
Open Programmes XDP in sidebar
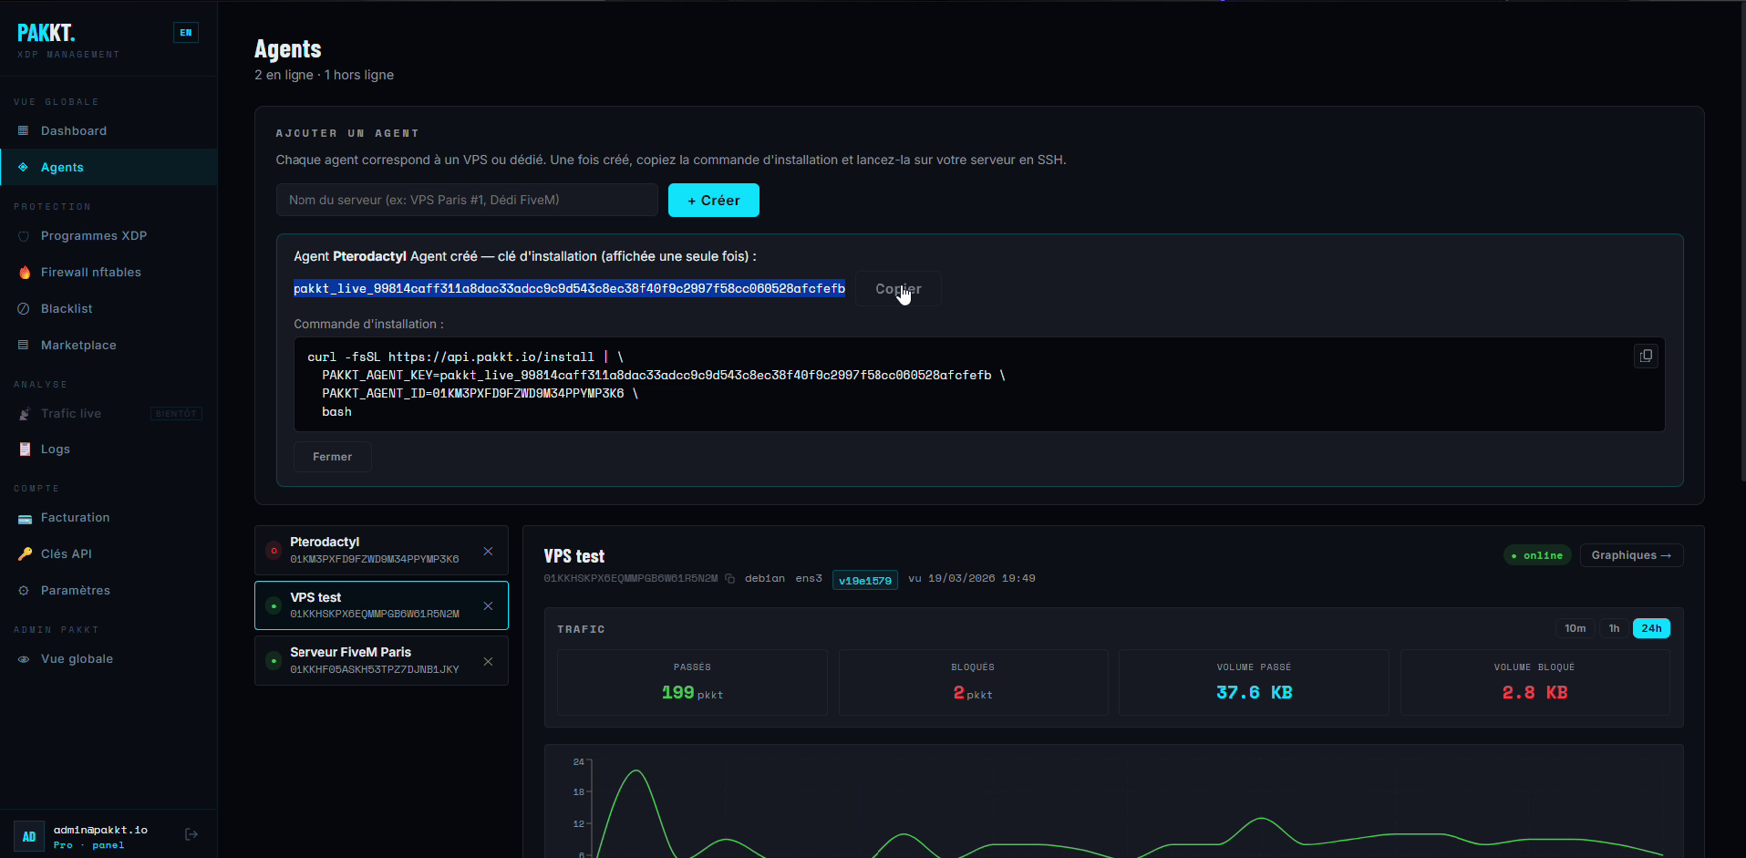pyautogui.click(x=93, y=236)
